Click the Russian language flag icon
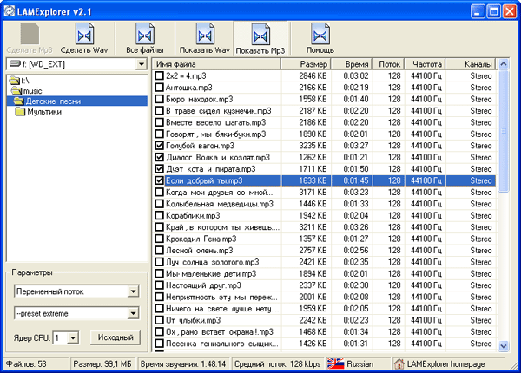521x373 pixels. 335,364
